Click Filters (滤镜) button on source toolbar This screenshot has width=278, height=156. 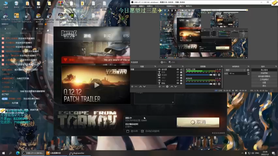pyautogui.click(x=172, y=62)
